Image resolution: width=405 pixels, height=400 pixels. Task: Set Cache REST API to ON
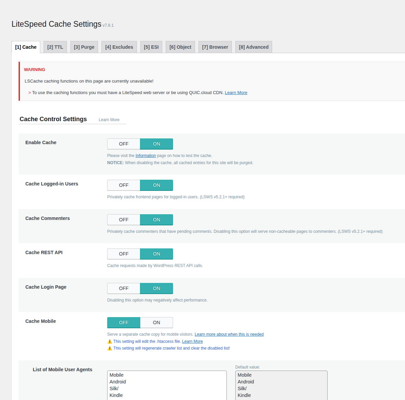point(157,254)
